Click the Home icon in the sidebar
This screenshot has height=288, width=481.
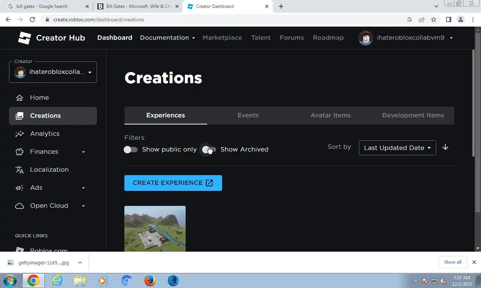point(20,98)
